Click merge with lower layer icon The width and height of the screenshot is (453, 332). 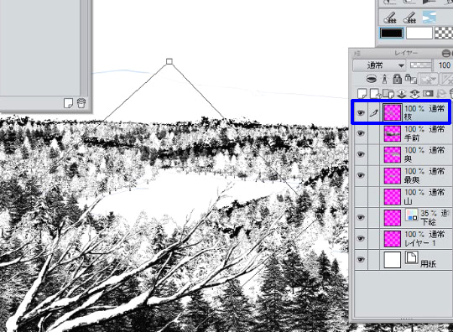414,94
